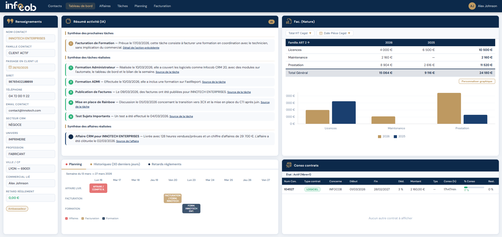Click the SIRET field
Viewport: 502px width, 237px height.
30,82
